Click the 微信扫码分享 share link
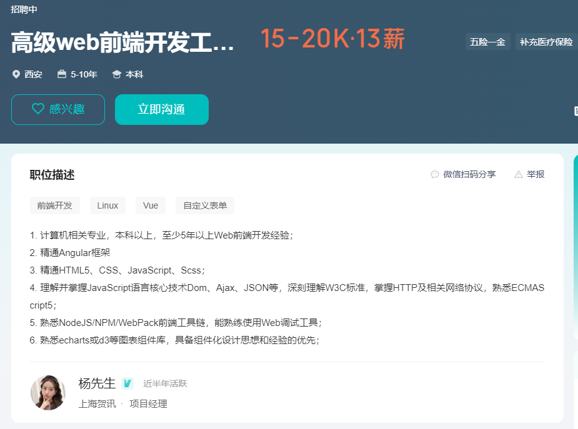This screenshot has width=578, height=429. [464, 174]
